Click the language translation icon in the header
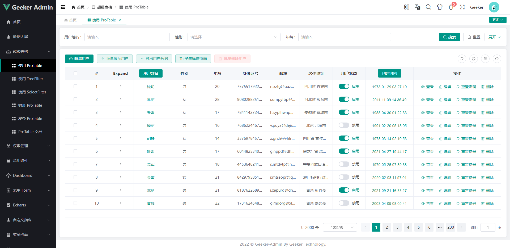Screen dimensions: 510x248 (x=417, y=7)
